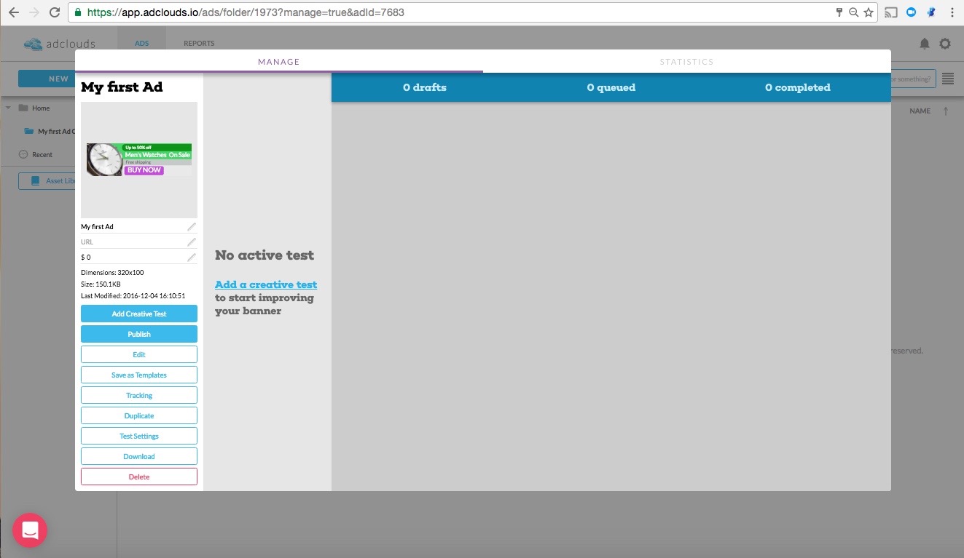Click the Edit button
This screenshot has height=558, width=964.
(x=139, y=354)
